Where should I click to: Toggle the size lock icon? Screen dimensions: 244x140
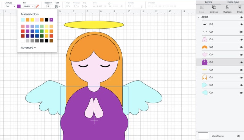[109, 3]
